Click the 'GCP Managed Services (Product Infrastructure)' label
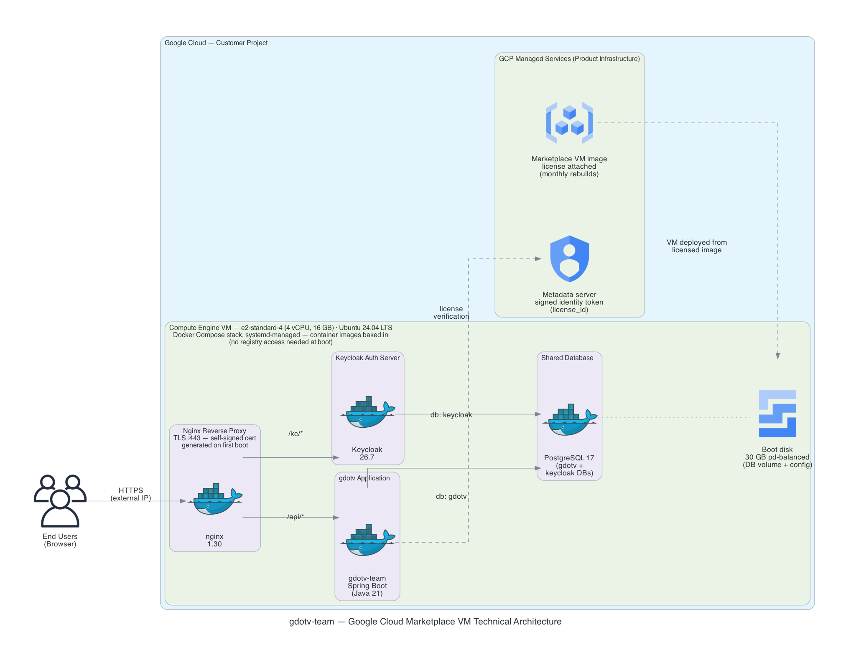851x660 pixels. (x=569, y=59)
